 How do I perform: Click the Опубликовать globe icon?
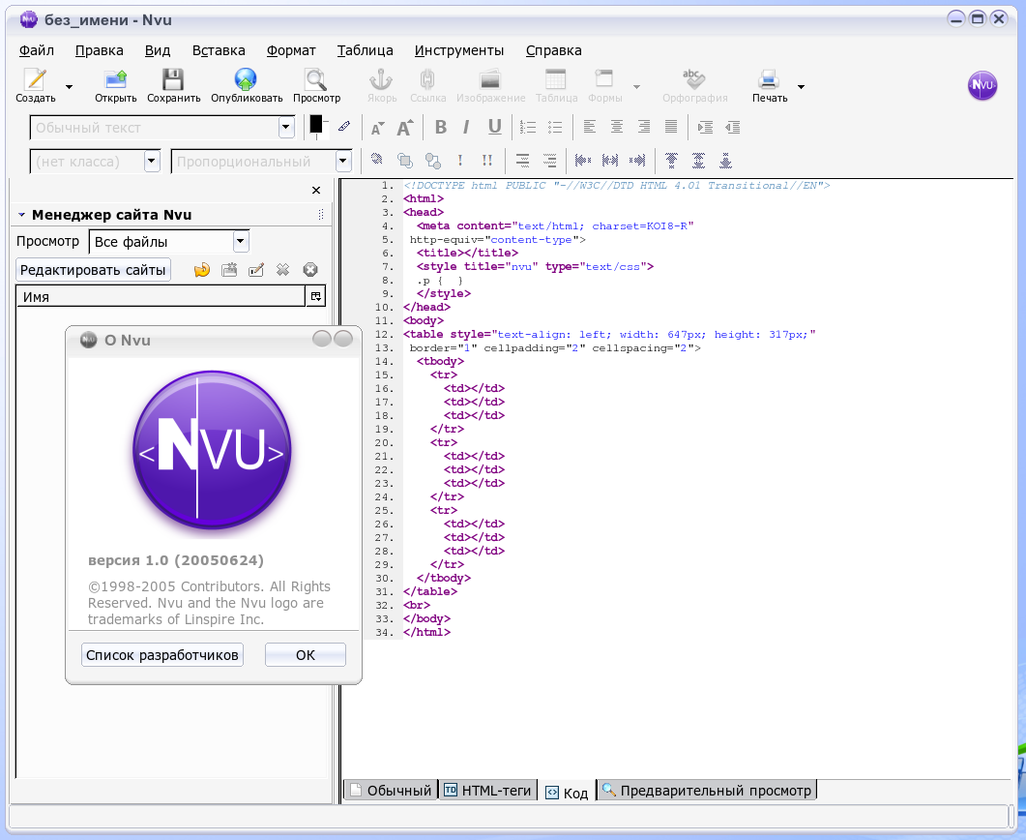tap(246, 81)
